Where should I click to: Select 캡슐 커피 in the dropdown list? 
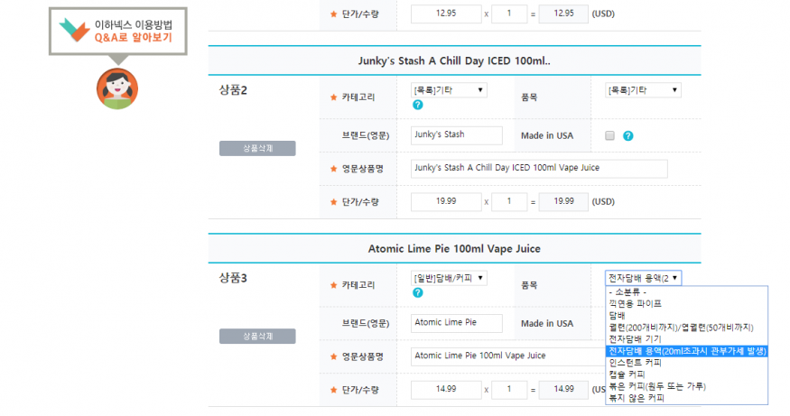point(627,374)
